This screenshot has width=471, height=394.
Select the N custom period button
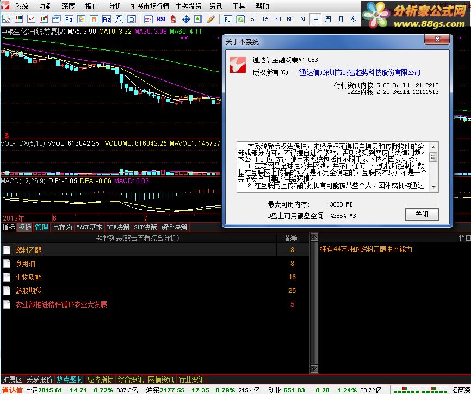coord(302,19)
